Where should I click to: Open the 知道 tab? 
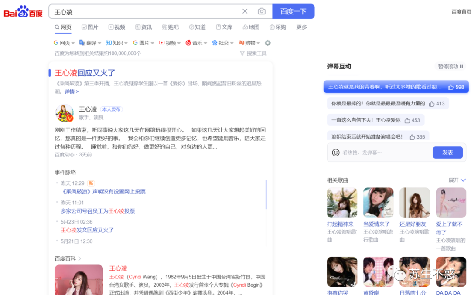(x=198, y=27)
